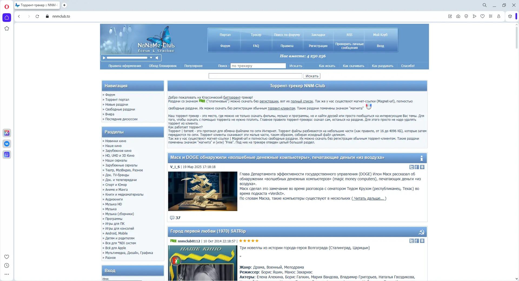Share Маск и DOGE post on Twitter
The width and height of the screenshot is (519, 281).
click(x=412, y=167)
